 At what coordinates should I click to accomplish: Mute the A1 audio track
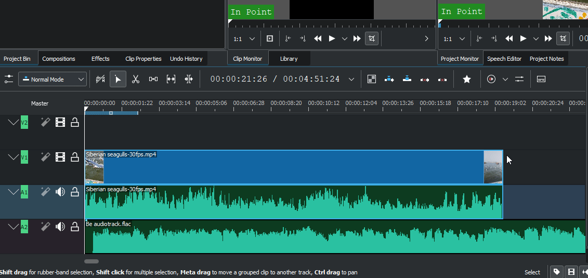[60, 192]
